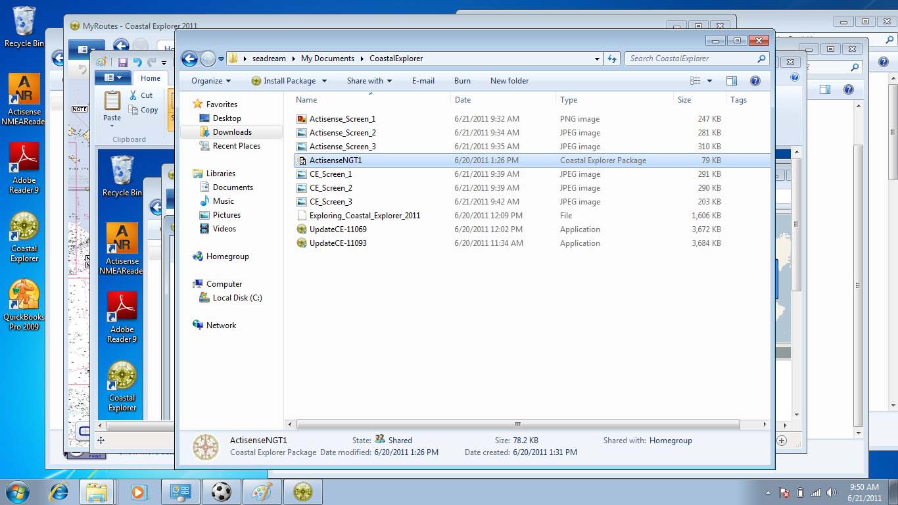This screenshot has width=898, height=505.
Task: Select Downloads in the Favorites list
Action: point(232,132)
